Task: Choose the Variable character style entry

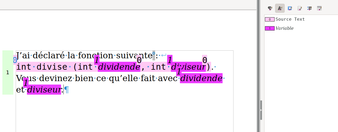Action: click(x=284, y=28)
